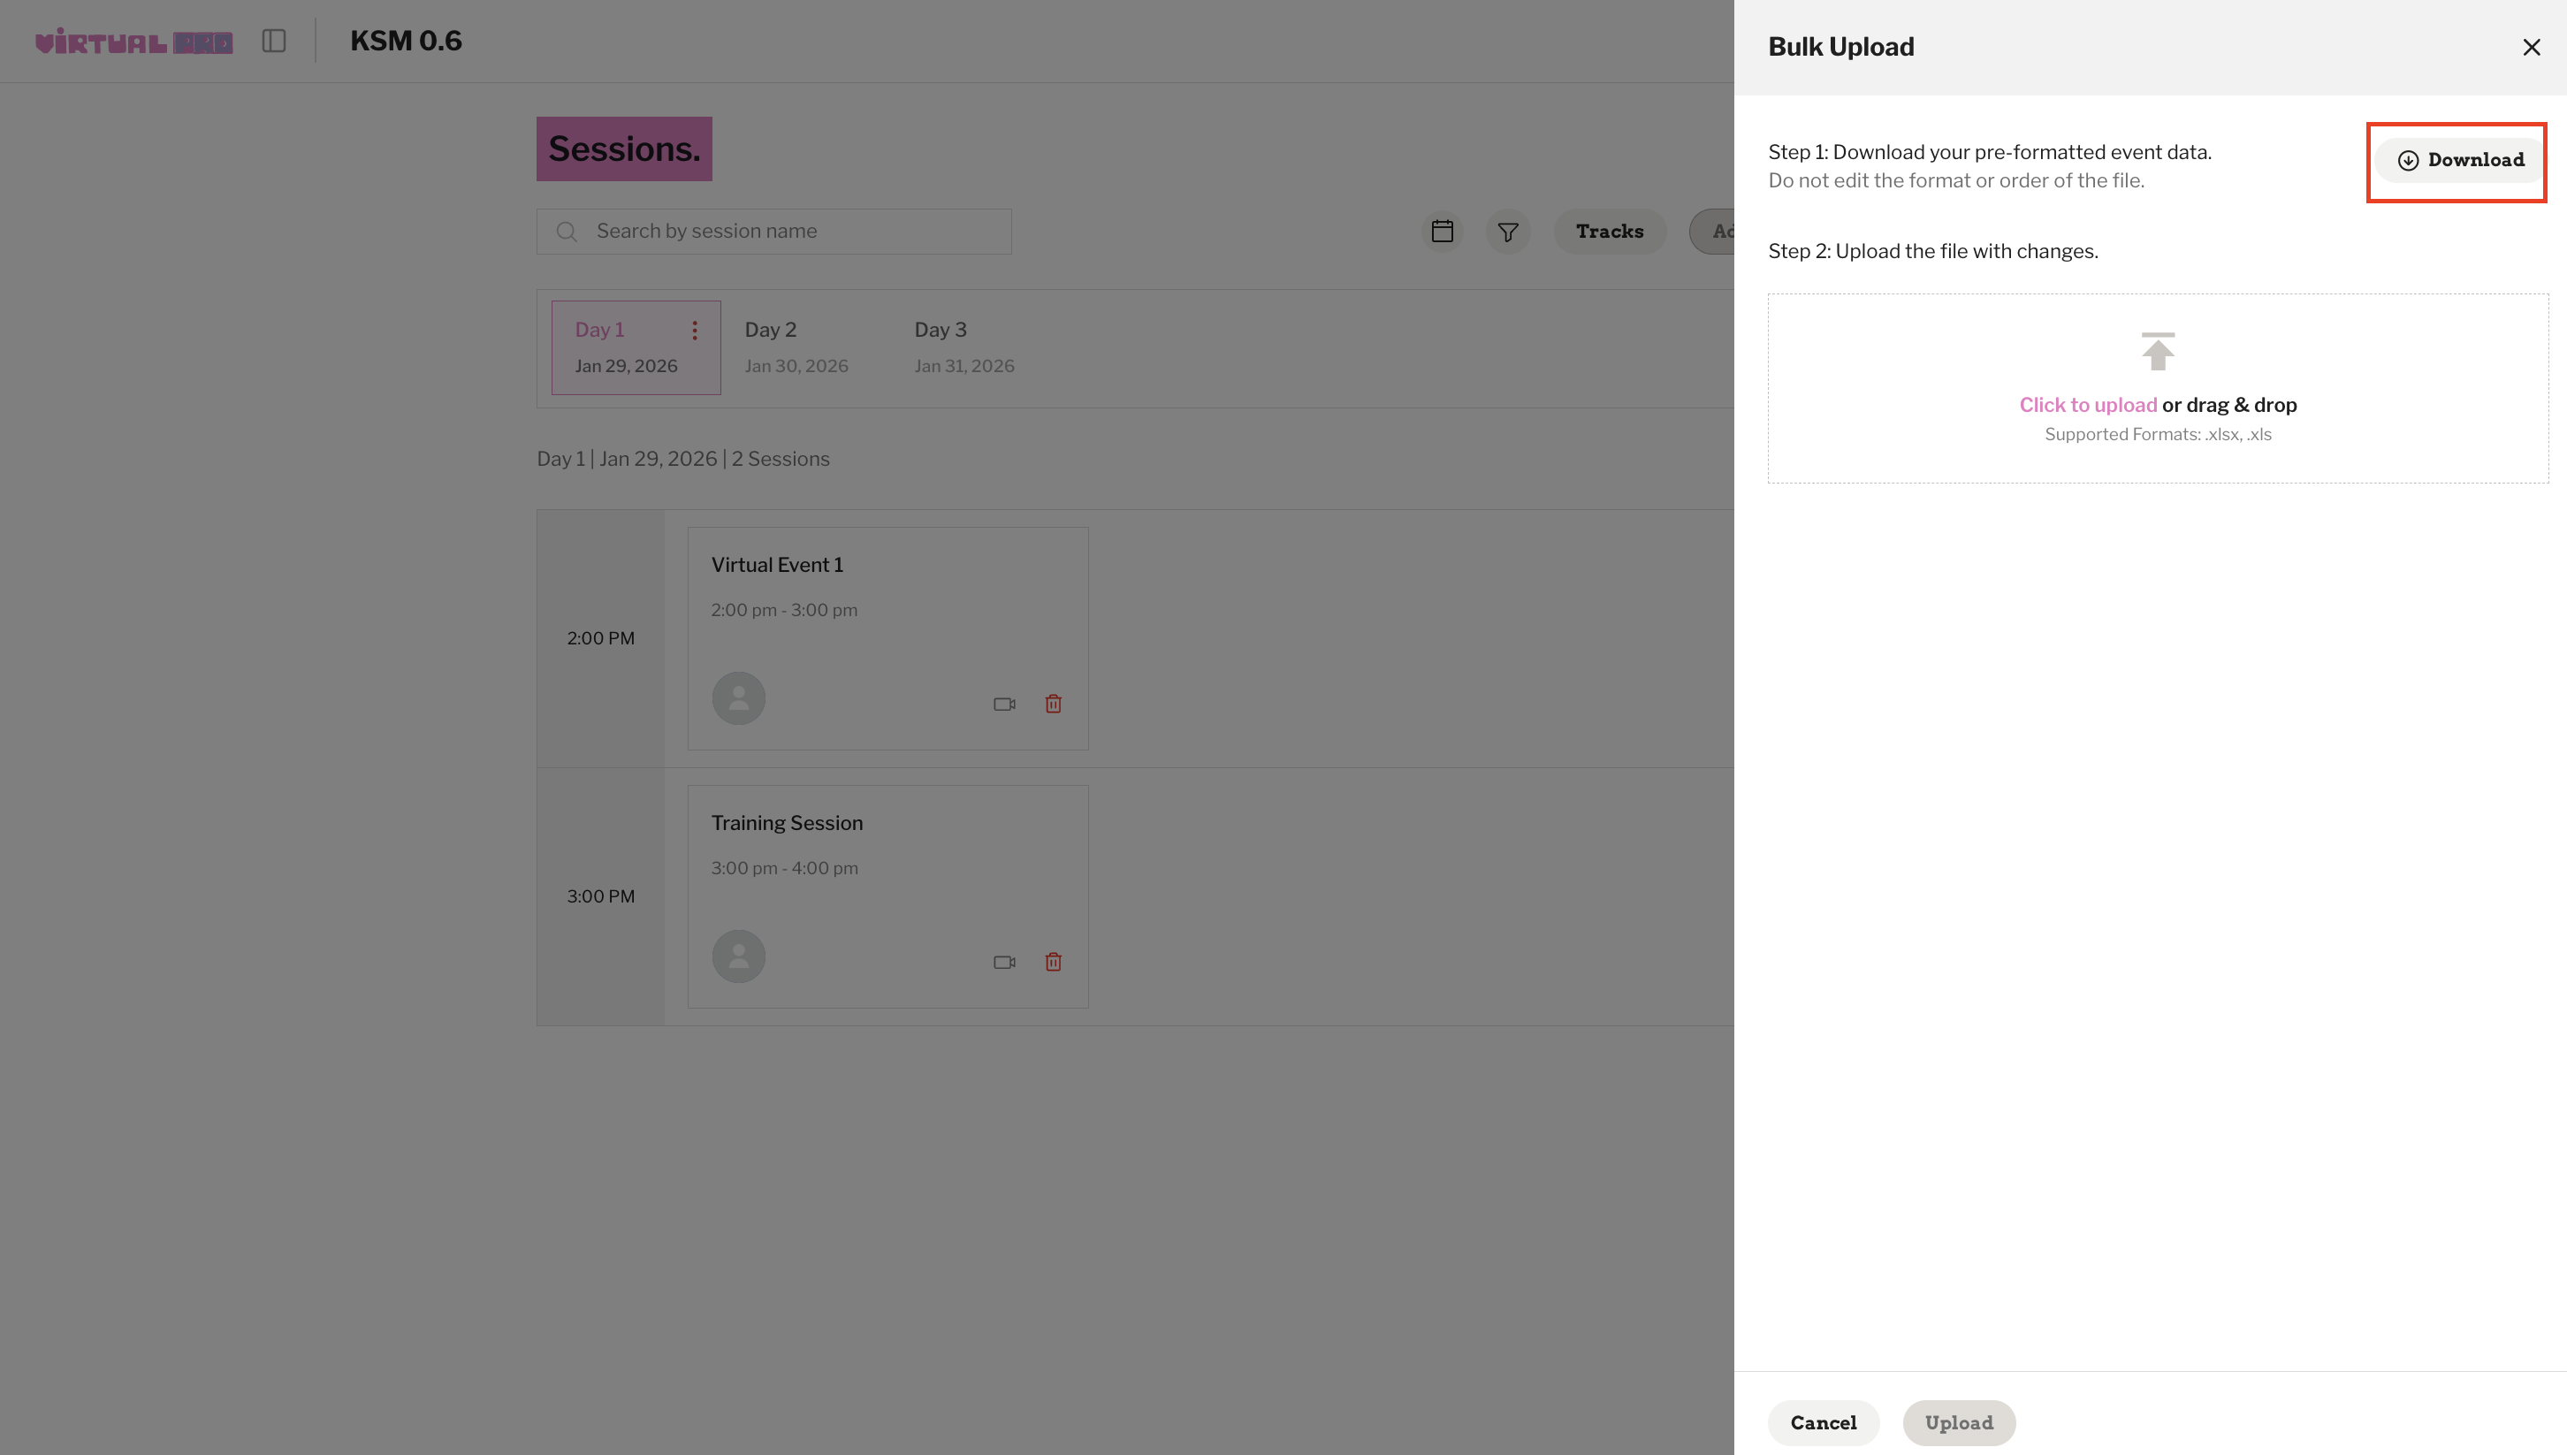Screen dimensions: 2567x1455
Task: Open the session filter icon
Action: 1508,231
